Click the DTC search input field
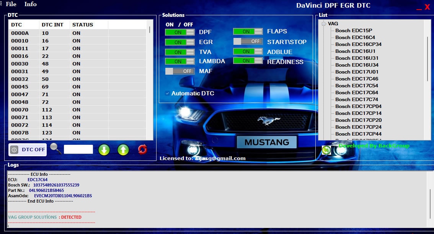This screenshot has width=434, height=234. [x=78, y=149]
